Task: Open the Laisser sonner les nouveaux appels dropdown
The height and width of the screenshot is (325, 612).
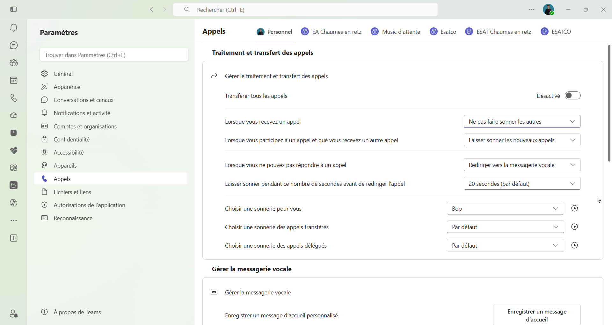Action: (x=522, y=140)
